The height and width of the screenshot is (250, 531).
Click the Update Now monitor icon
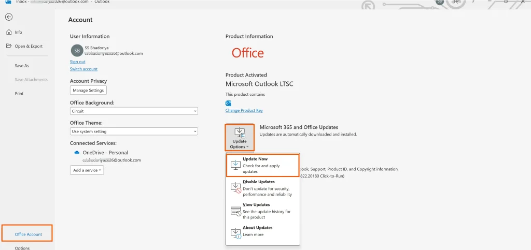tap(235, 165)
